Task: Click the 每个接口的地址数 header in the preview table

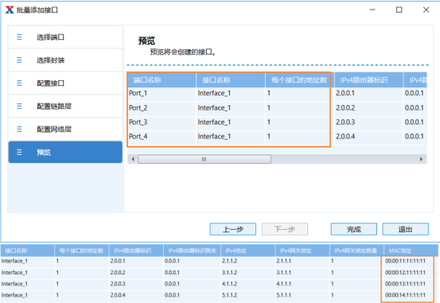Action: [299, 80]
